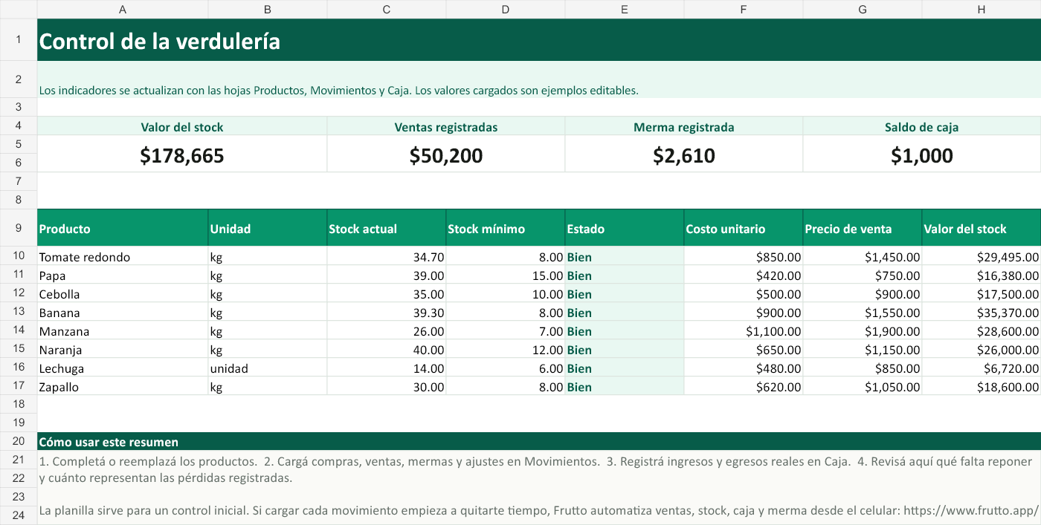Select the 'Lechuga' product cell
The image size is (1041, 525).
(x=123, y=368)
